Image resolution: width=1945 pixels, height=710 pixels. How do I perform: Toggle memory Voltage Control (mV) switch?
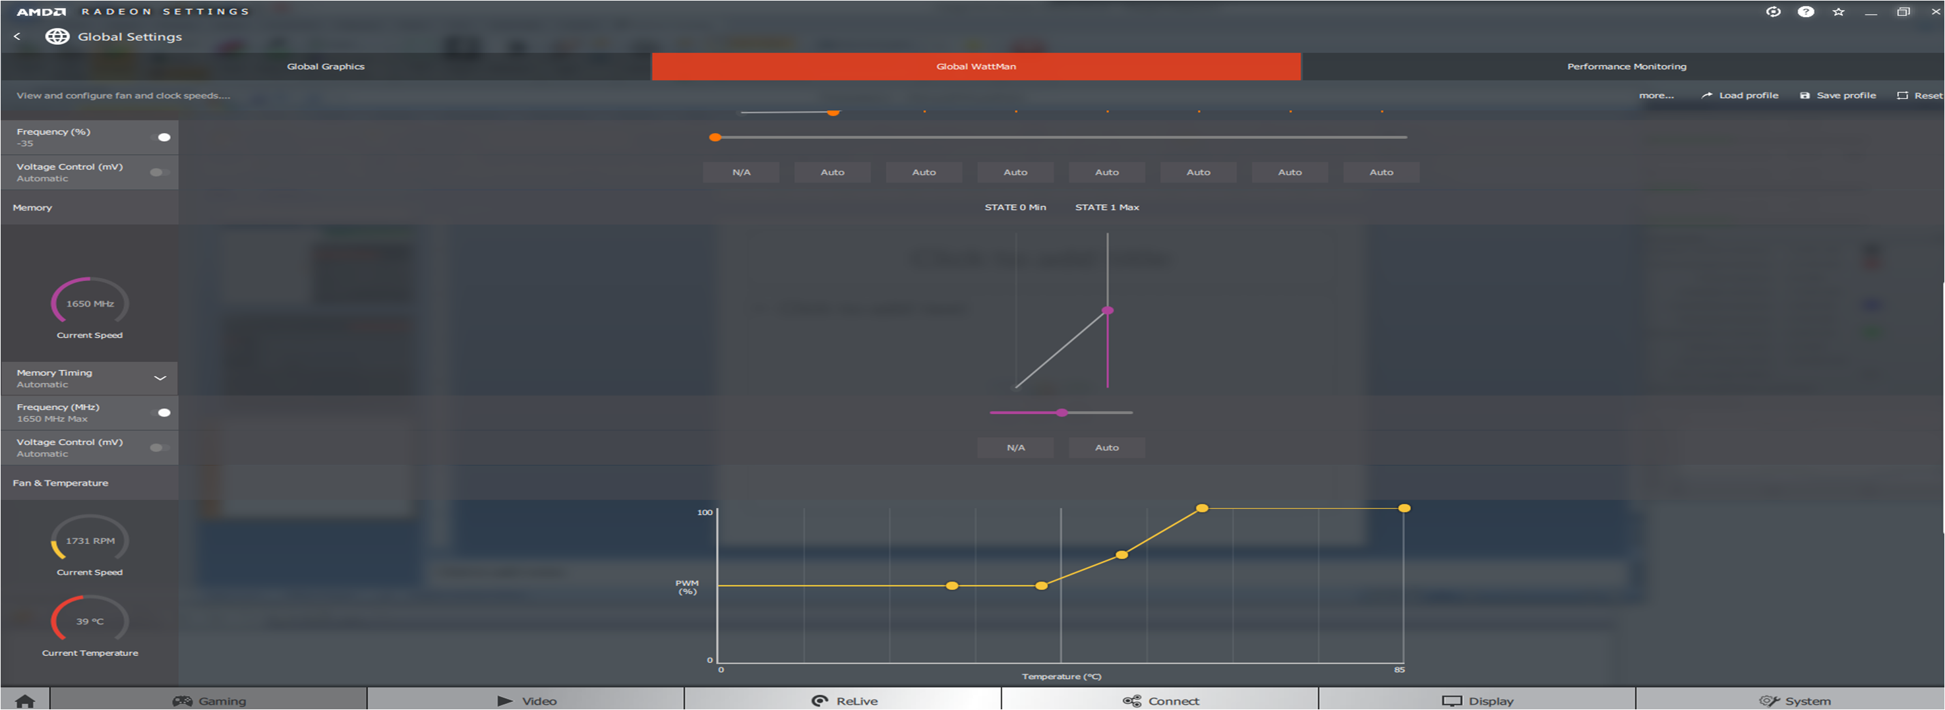(x=160, y=448)
